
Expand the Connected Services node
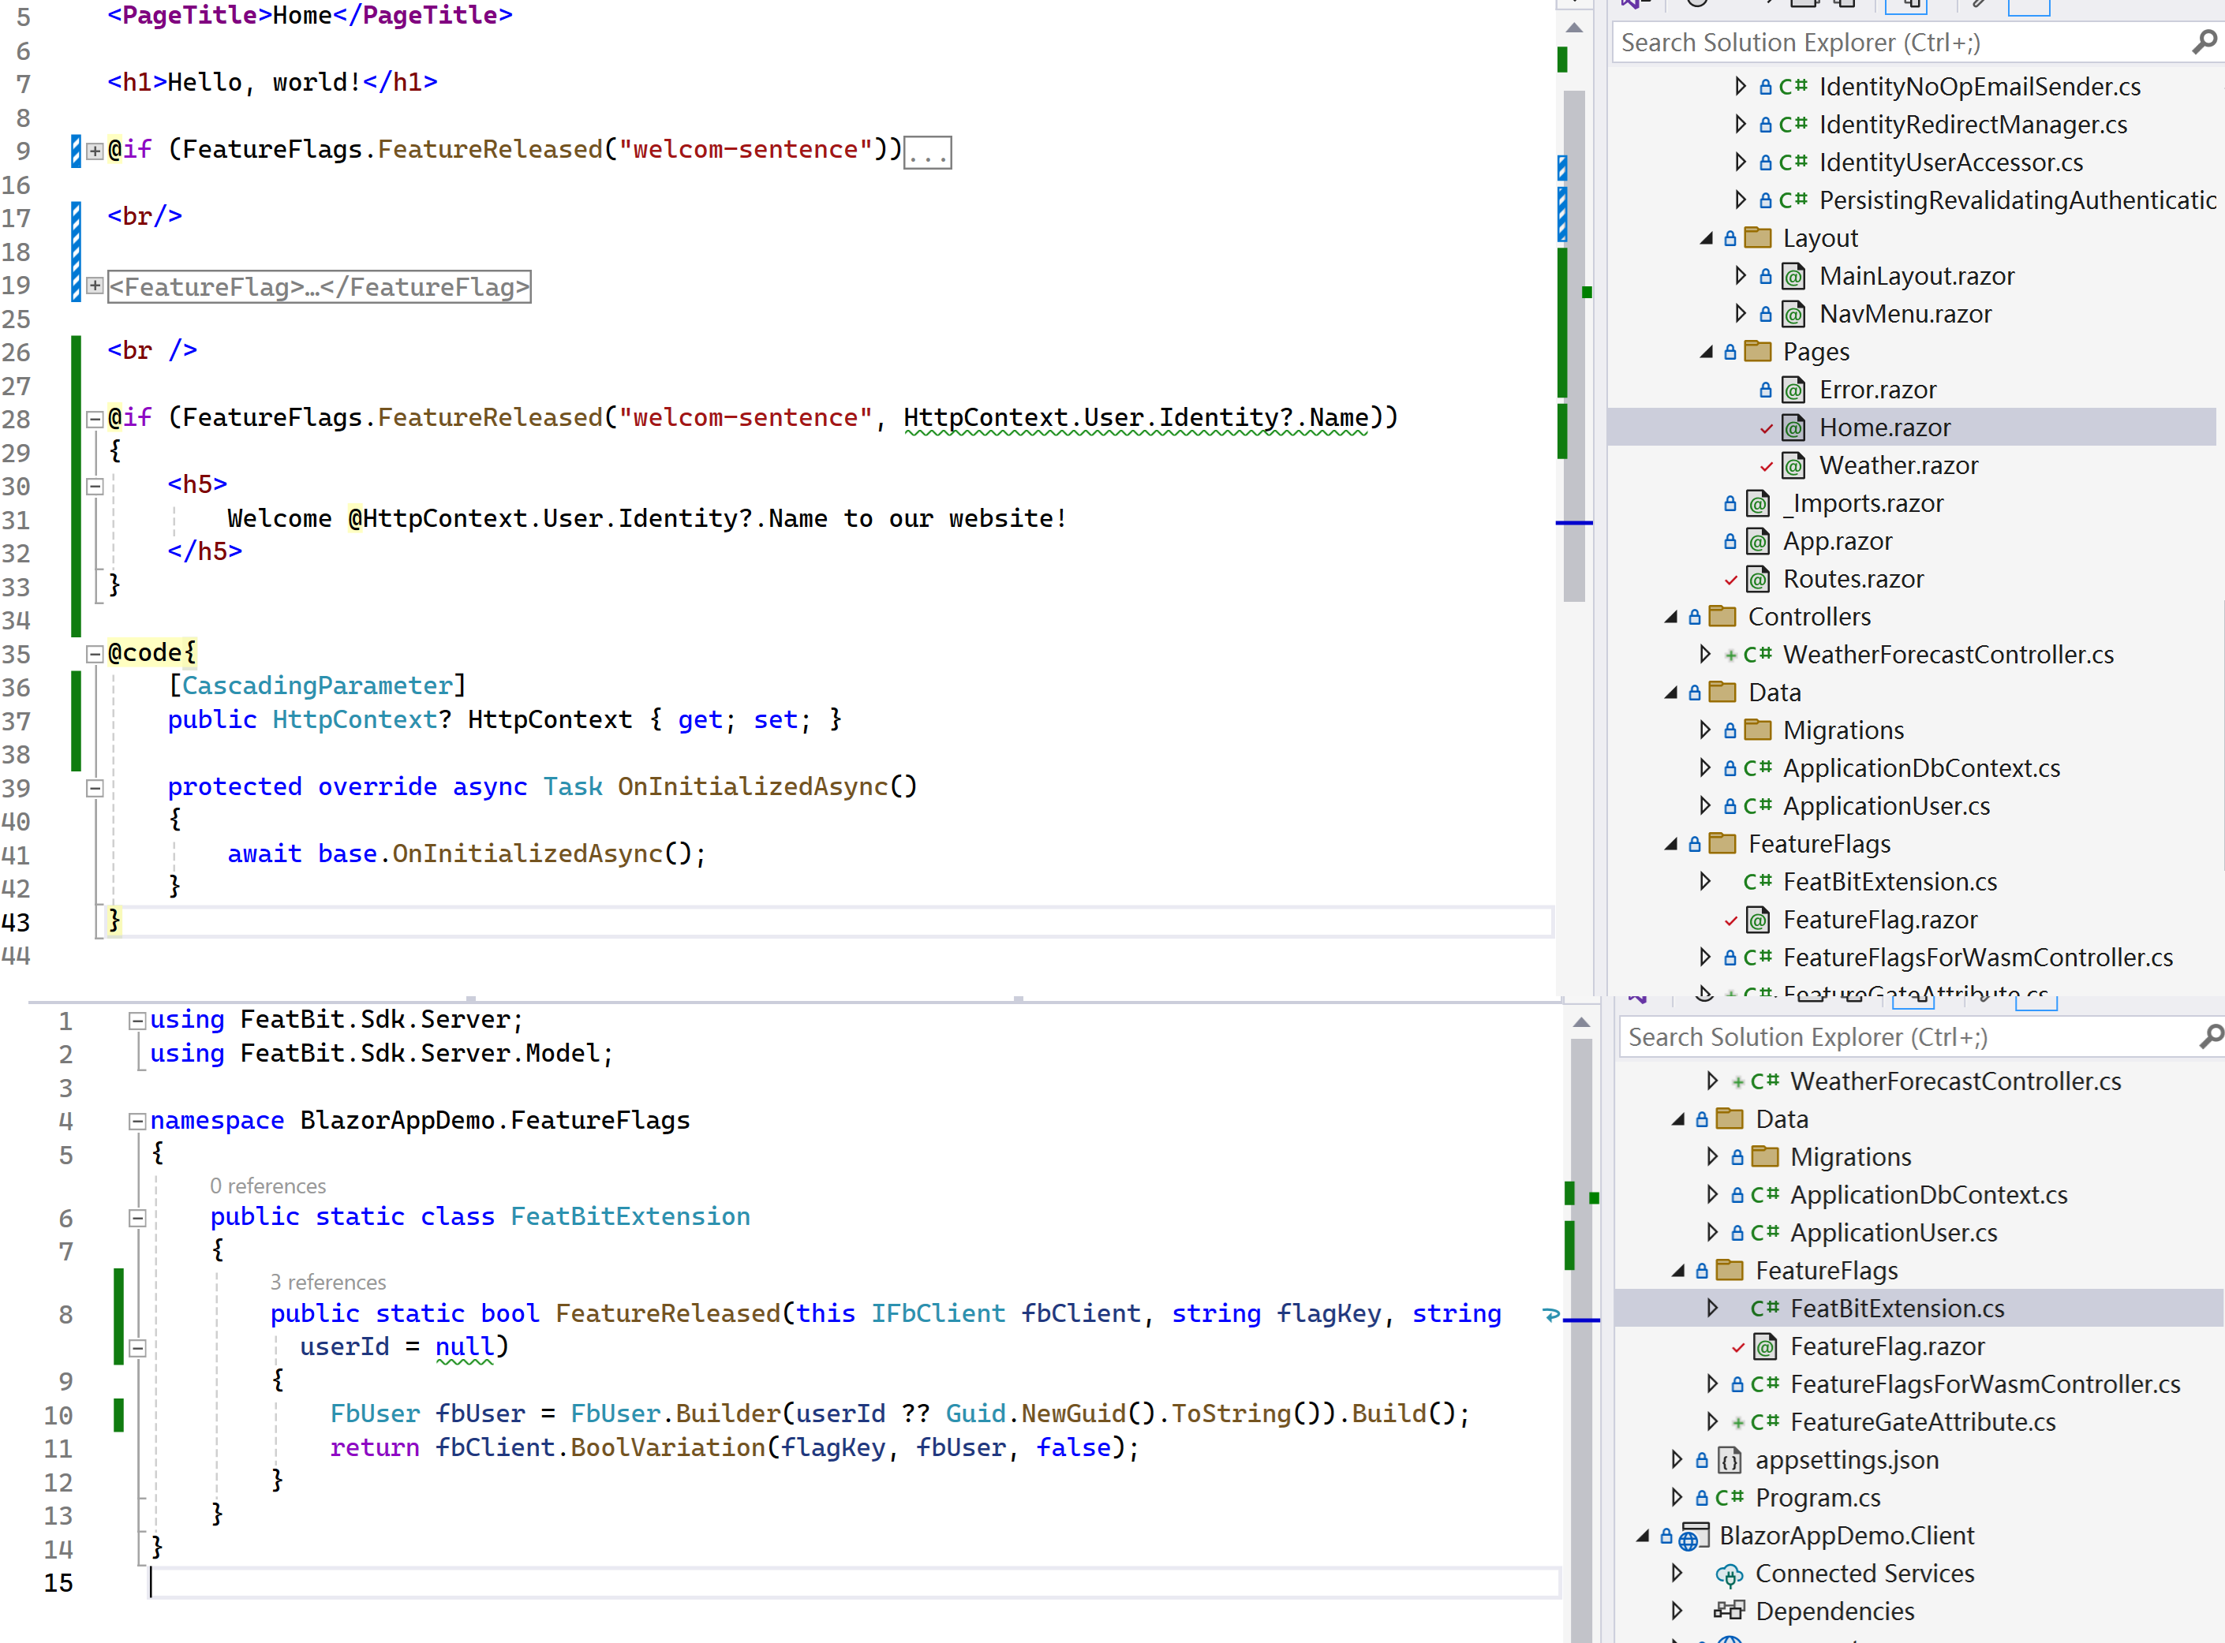coord(1676,1574)
